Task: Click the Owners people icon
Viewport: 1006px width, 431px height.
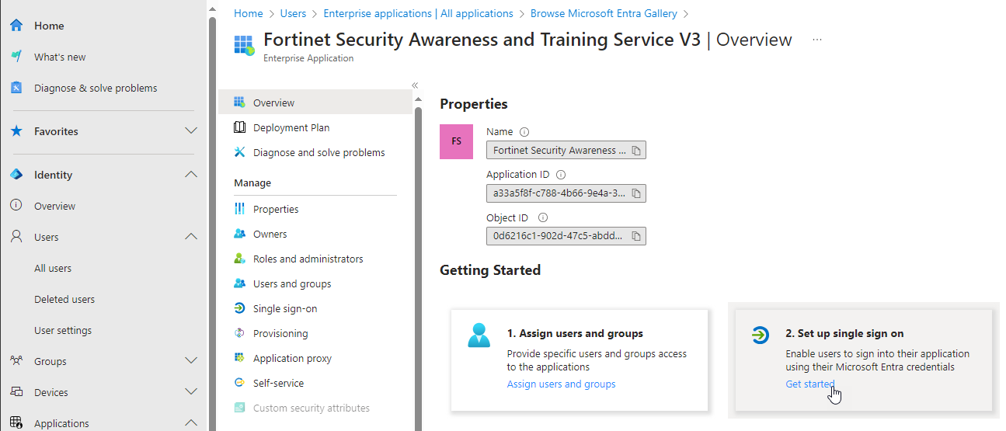Action: tap(239, 234)
